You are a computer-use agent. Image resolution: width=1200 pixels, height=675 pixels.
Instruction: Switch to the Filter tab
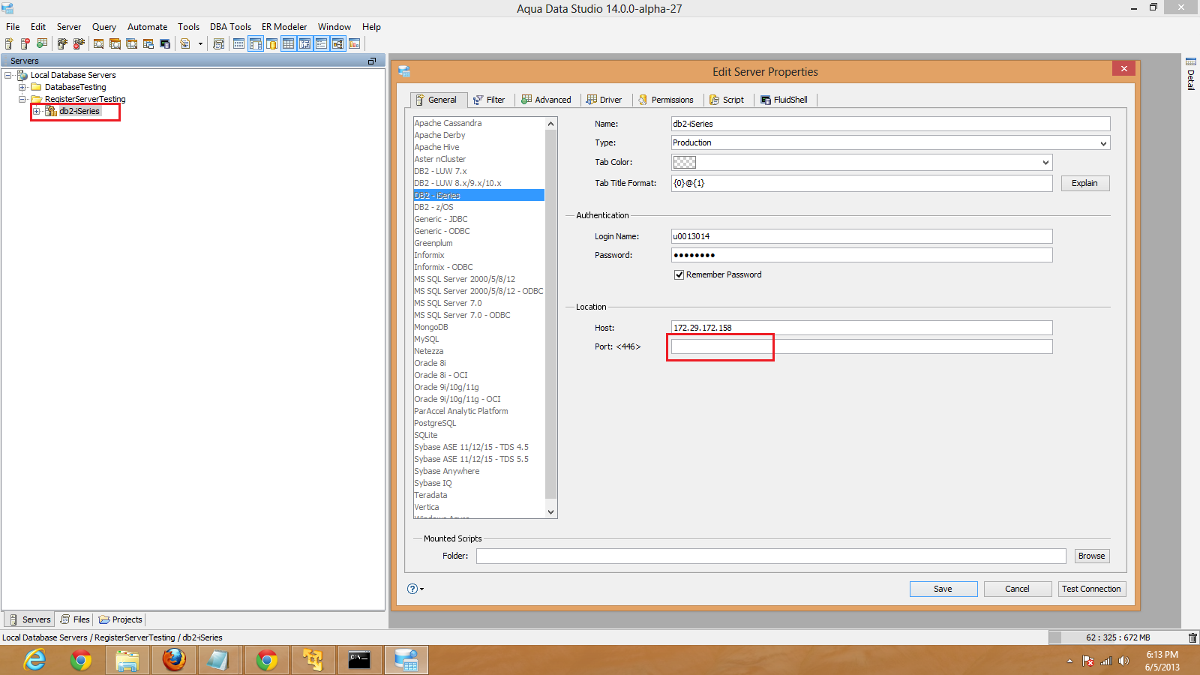click(489, 100)
